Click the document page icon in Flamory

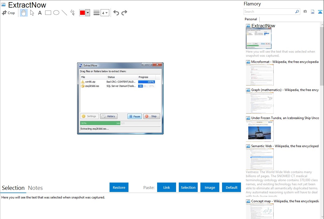(313, 12)
